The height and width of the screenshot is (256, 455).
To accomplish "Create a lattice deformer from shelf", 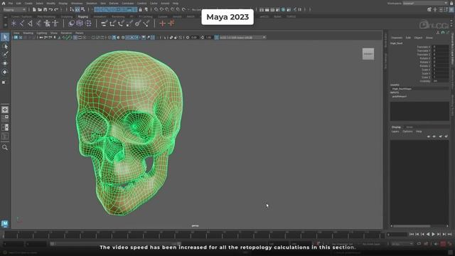I will [80, 23].
